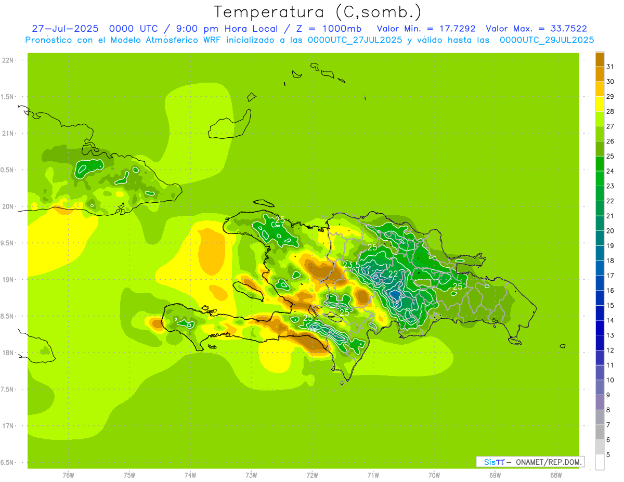Click the legend value '31'
Image resolution: width=624 pixels, height=482 pixels.
(610, 67)
